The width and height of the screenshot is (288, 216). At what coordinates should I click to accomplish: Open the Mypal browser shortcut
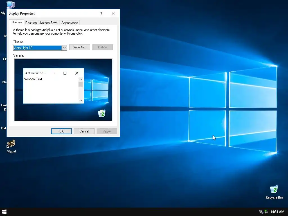click(x=11, y=146)
